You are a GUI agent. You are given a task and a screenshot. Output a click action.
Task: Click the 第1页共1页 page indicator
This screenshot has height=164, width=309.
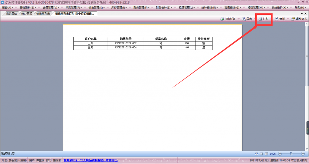pos(8,154)
